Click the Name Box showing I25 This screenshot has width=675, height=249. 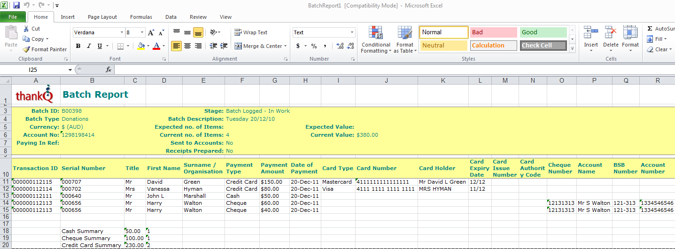click(x=34, y=70)
